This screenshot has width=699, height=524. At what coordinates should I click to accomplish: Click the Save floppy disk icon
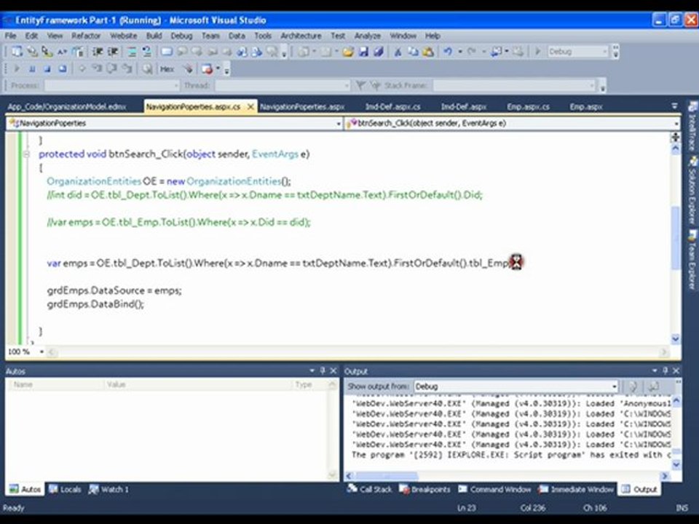coord(363,52)
